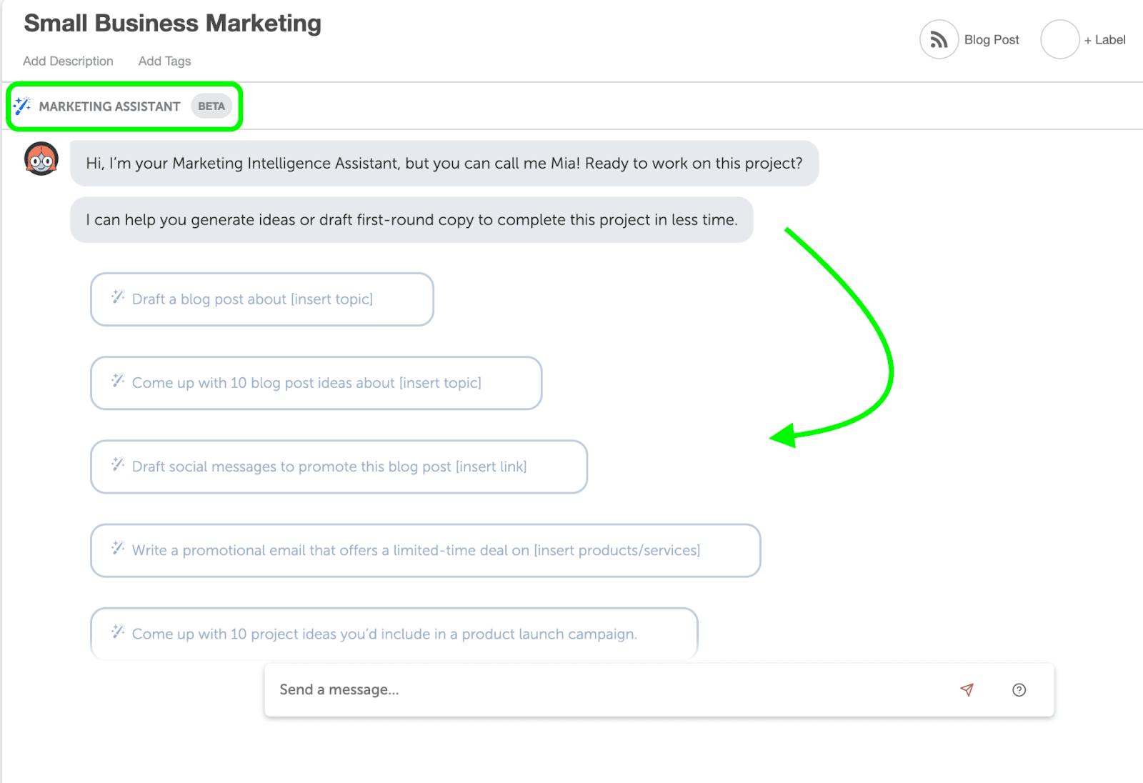Click the RSS Blog Post icon
The height and width of the screenshot is (783, 1143).
coord(939,40)
